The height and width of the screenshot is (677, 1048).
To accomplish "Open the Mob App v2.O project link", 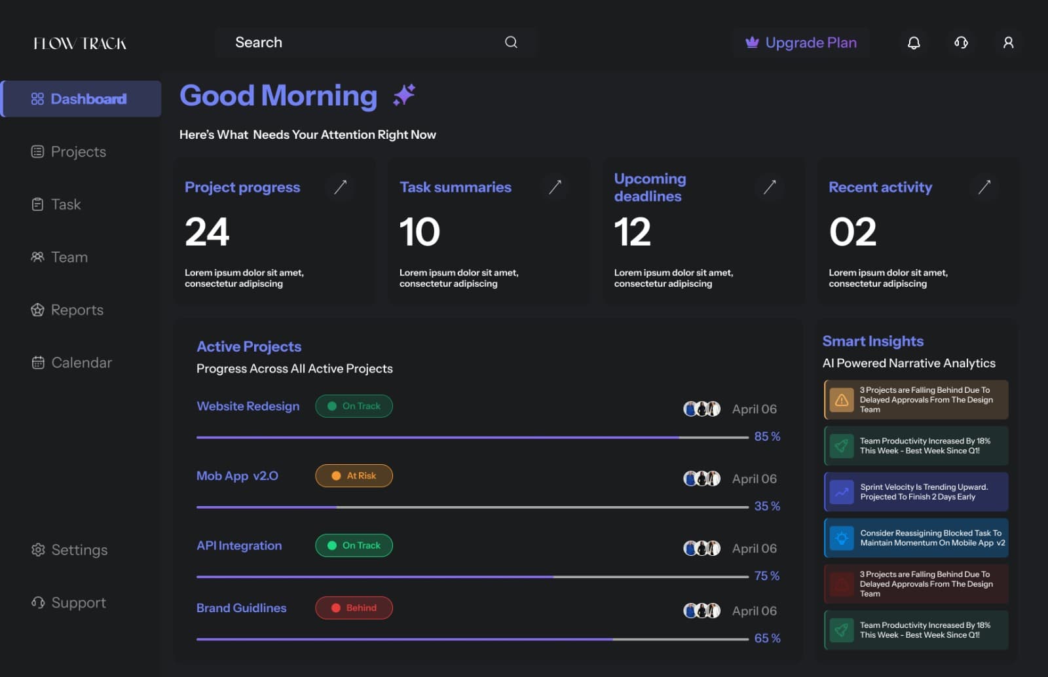I will tap(237, 476).
